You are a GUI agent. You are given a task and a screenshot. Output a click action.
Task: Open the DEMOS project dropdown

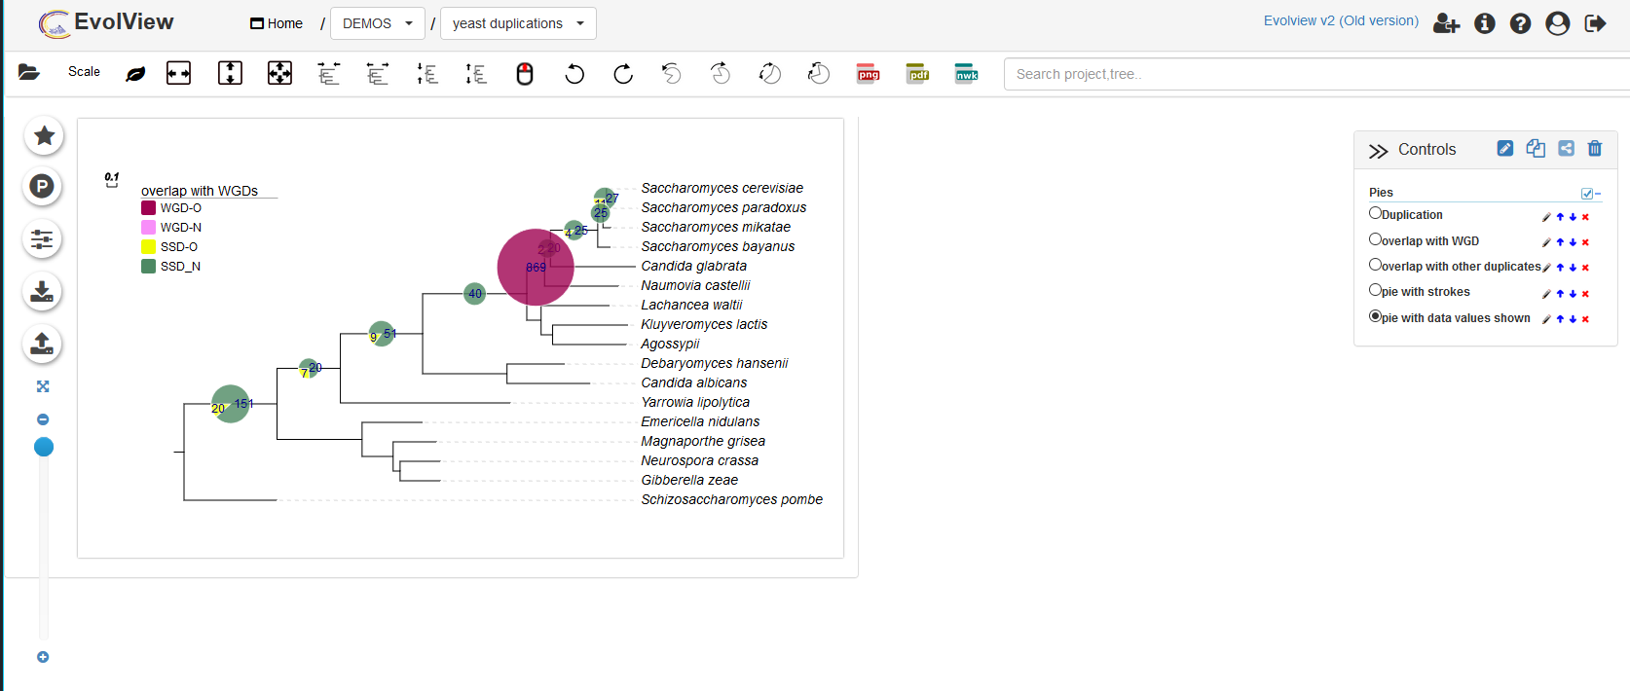pyautogui.click(x=378, y=23)
